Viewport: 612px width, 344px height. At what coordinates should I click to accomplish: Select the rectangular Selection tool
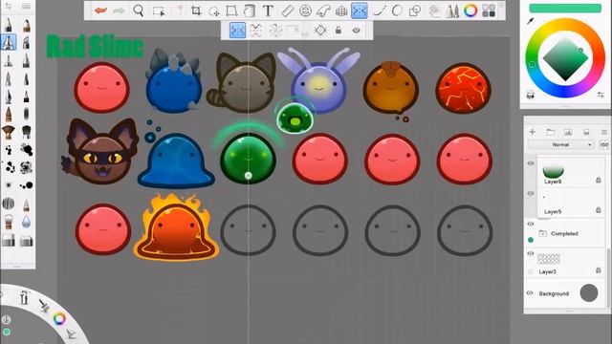pyautogui.click(x=159, y=11)
